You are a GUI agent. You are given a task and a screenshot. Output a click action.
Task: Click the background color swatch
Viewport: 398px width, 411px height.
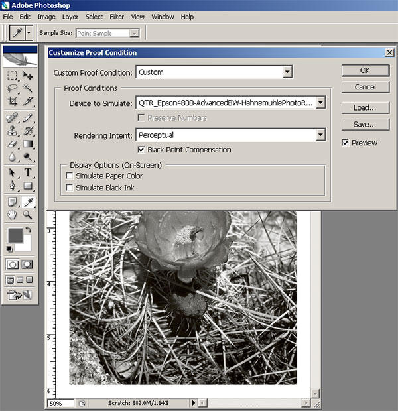pos(26,245)
